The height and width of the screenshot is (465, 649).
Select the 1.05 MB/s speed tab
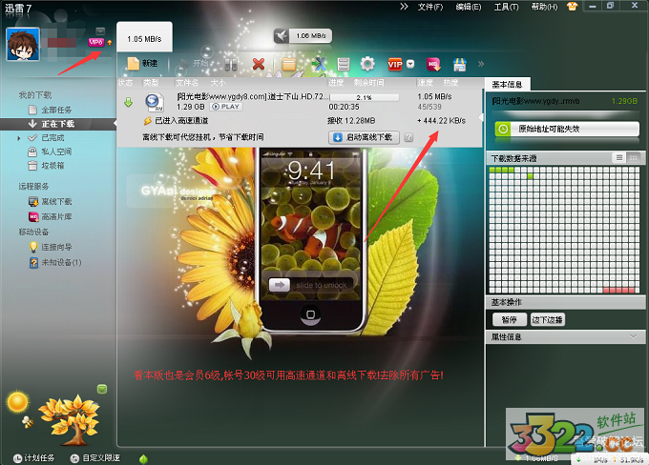tap(144, 37)
